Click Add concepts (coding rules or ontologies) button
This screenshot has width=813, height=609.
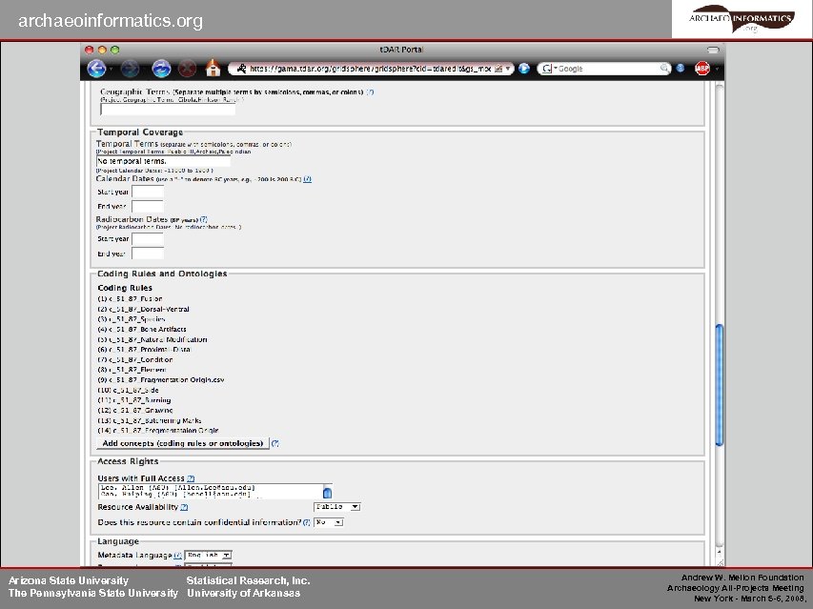coord(182,443)
